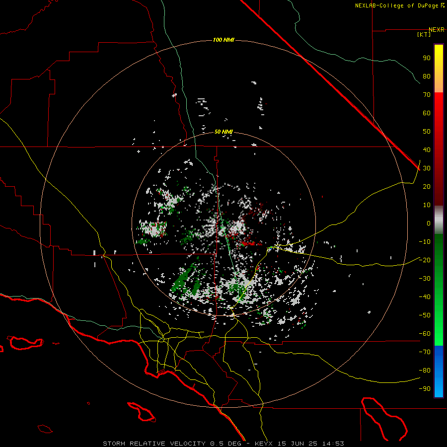447x447 pixels.
Task: Click the NEXR label above the scale
Action: 437,30
